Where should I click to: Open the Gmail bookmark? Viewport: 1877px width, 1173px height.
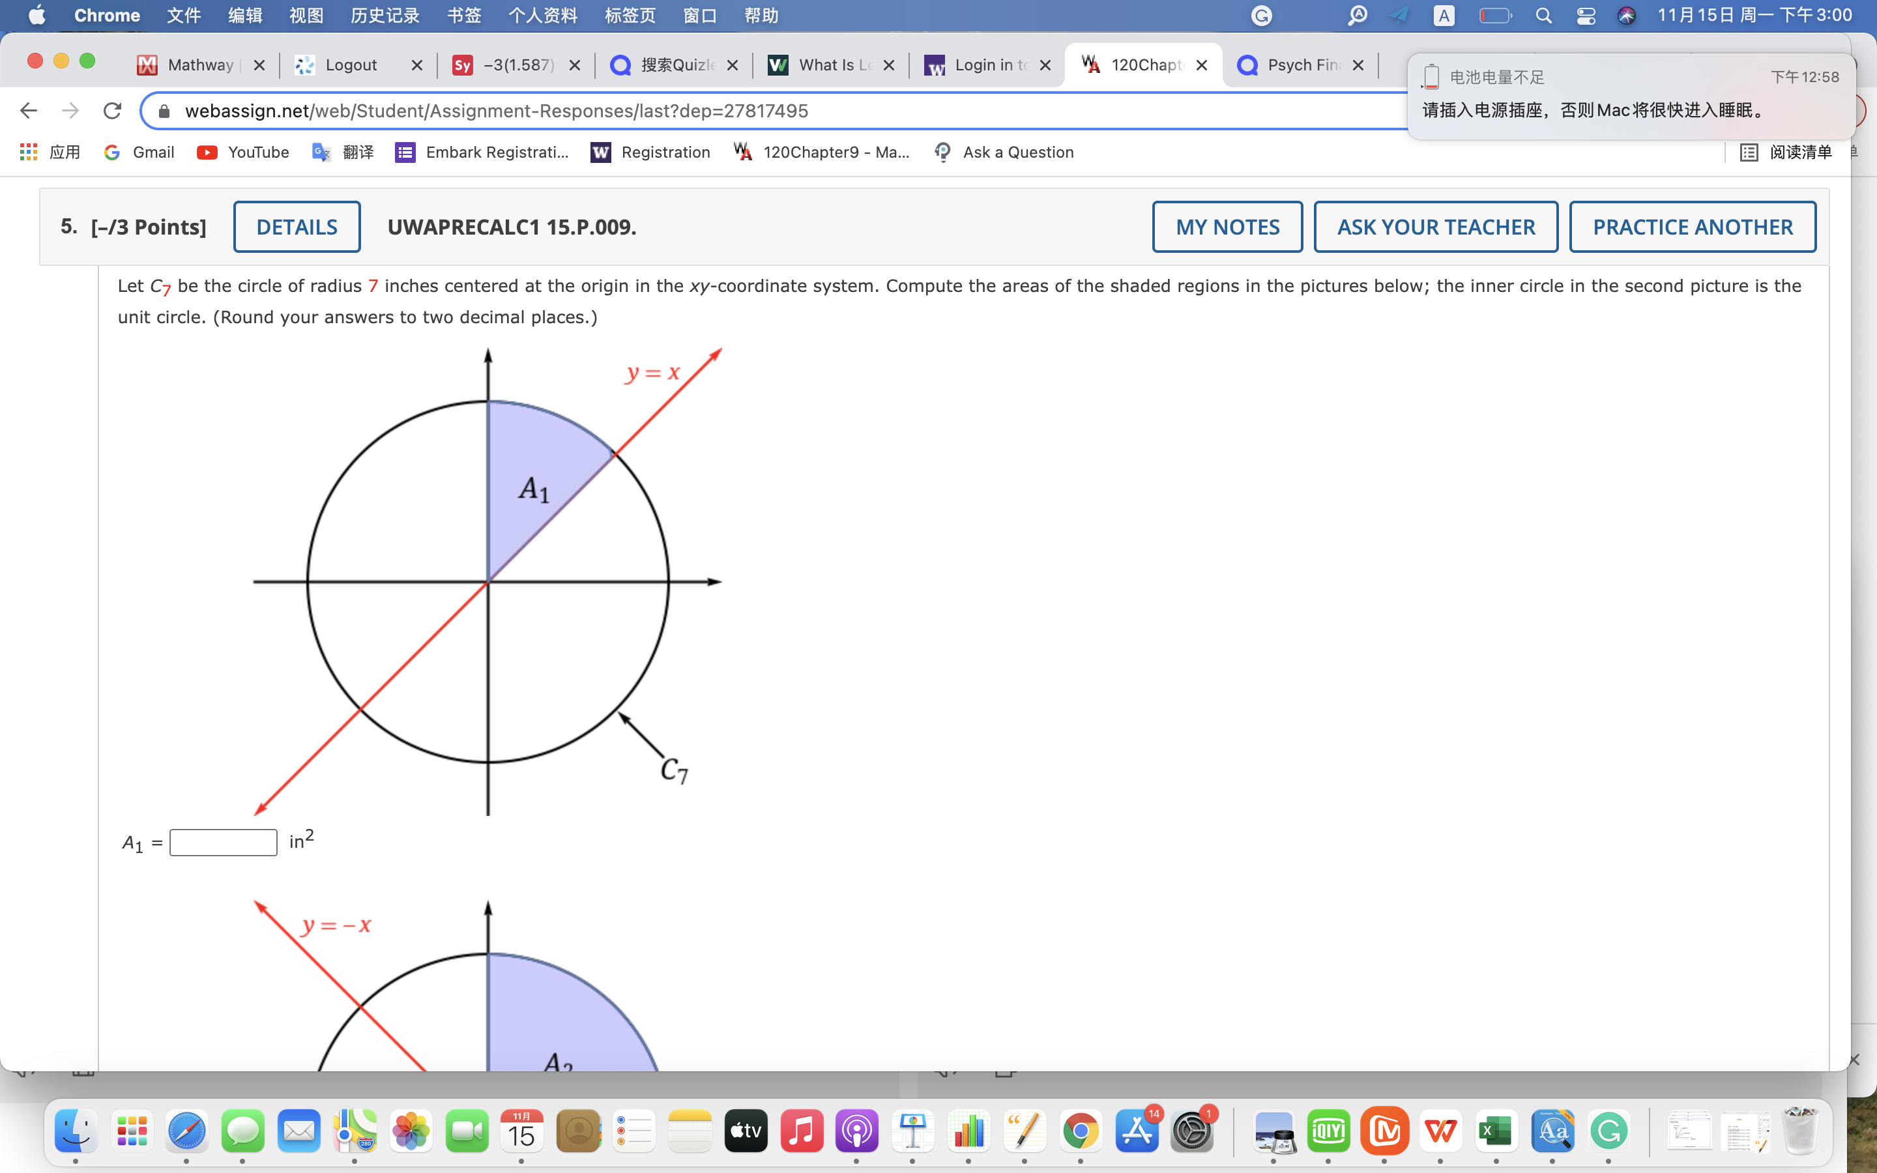(x=139, y=152)
